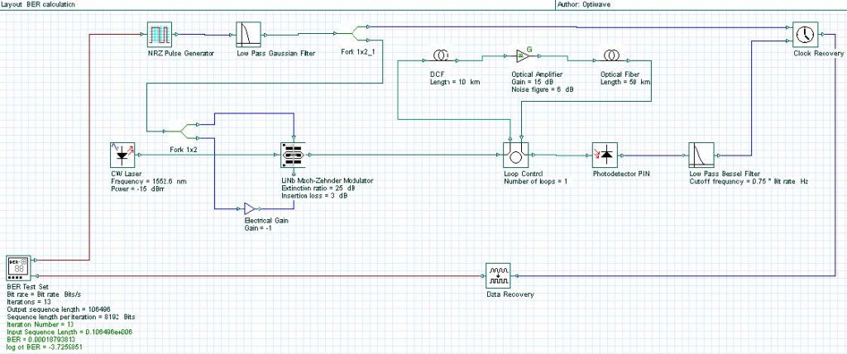The height and width of the screenshot is (354, 847).
Task: Click the 'Layout: BER calculation' header
Action: coord(39,4)
